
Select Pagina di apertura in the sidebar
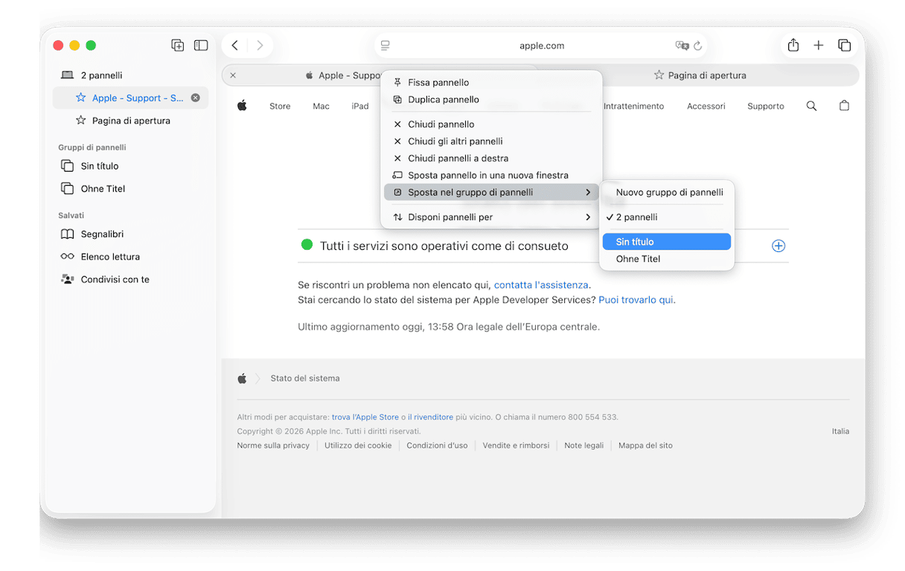[130, 120]
